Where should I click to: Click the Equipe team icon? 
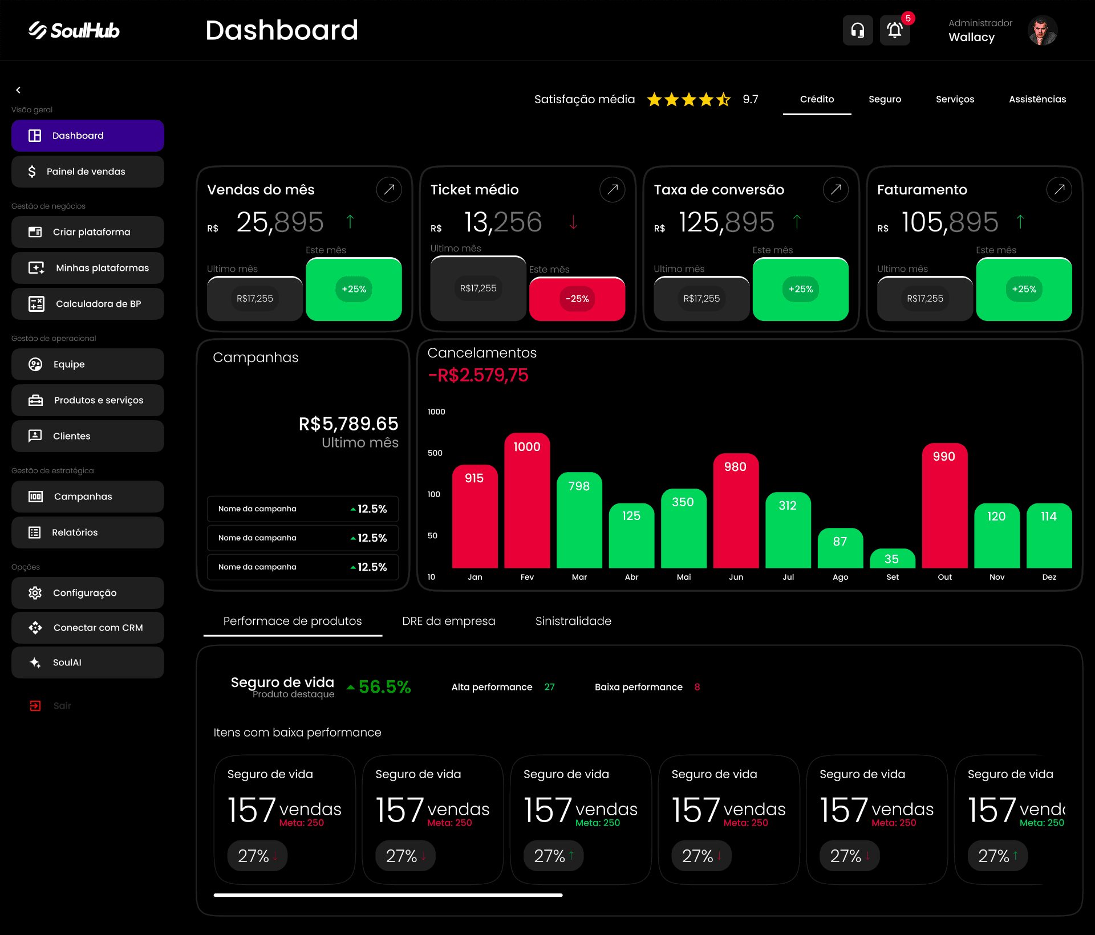coord(35,364)
